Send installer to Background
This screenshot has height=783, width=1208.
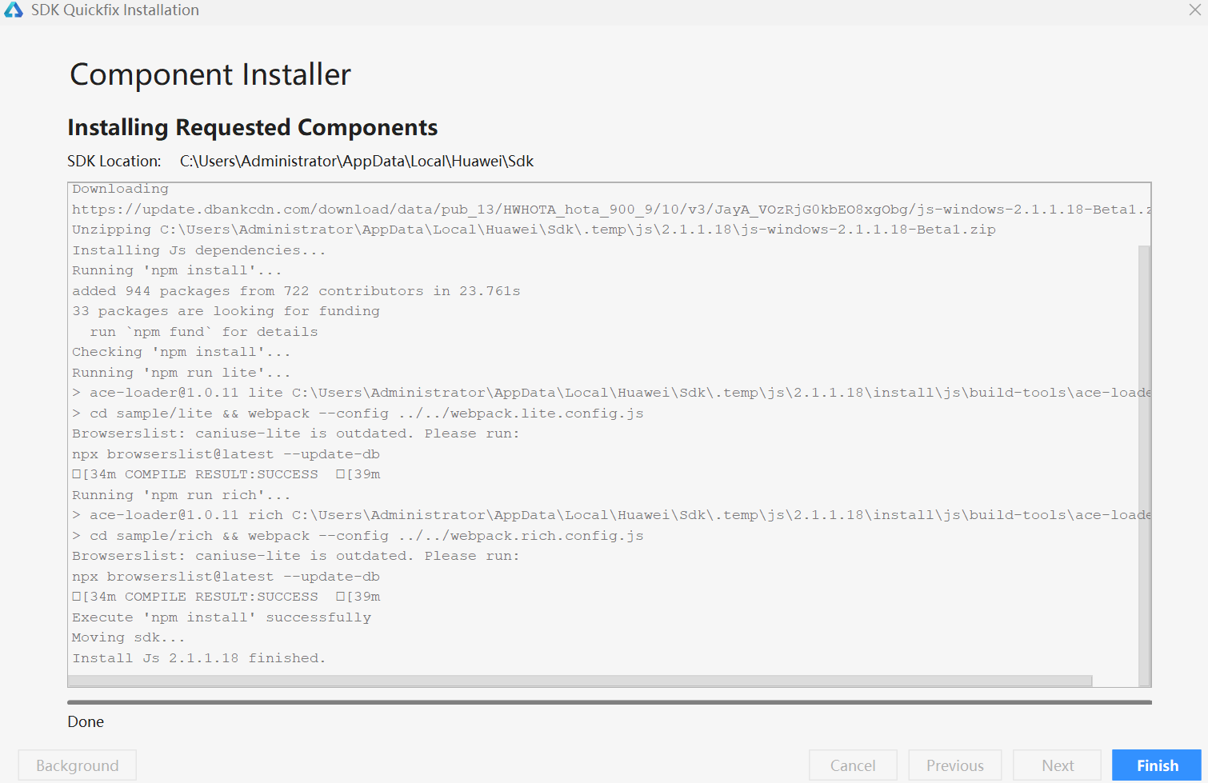click(76, 765)
